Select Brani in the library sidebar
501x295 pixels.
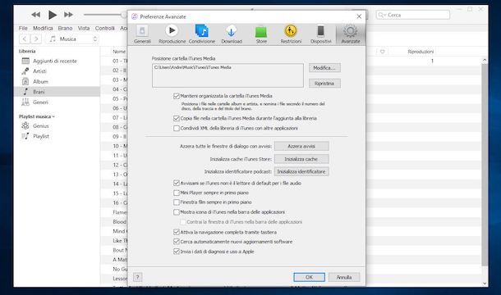(x=57, y=92)
